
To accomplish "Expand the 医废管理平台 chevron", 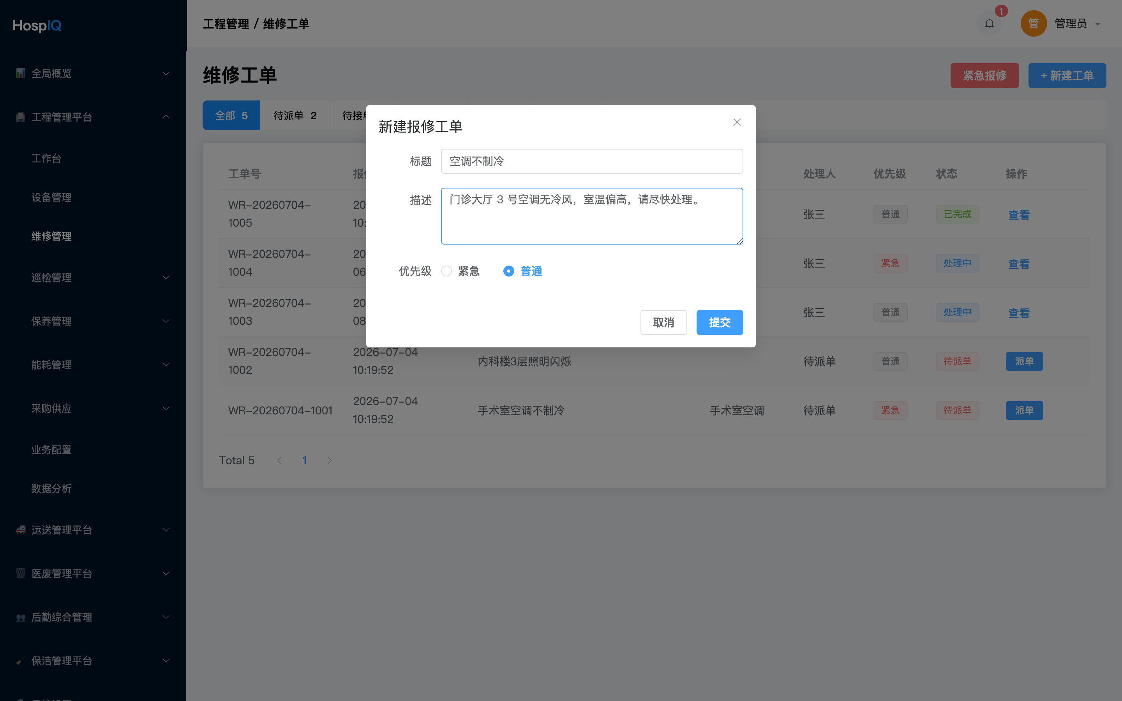I will click(166, 573).
